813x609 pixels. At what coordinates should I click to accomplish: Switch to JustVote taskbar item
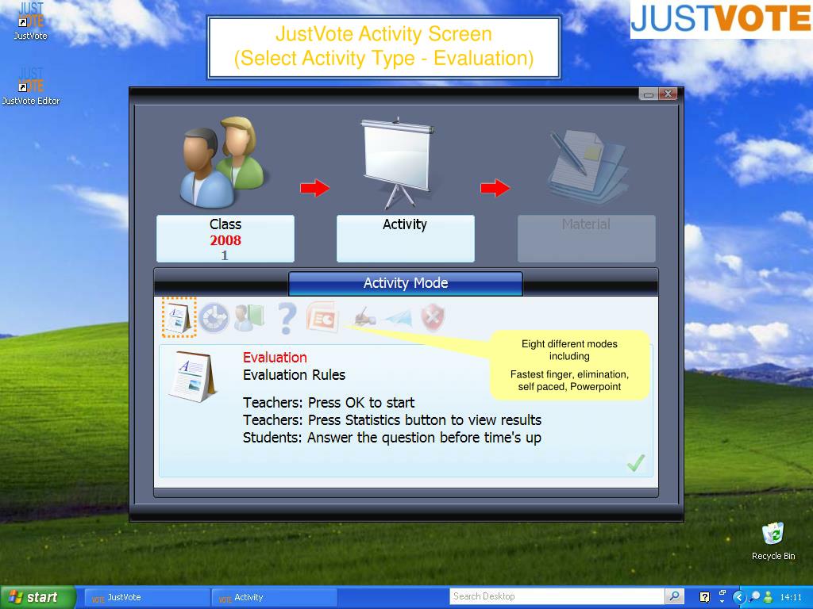pos(147,598)
